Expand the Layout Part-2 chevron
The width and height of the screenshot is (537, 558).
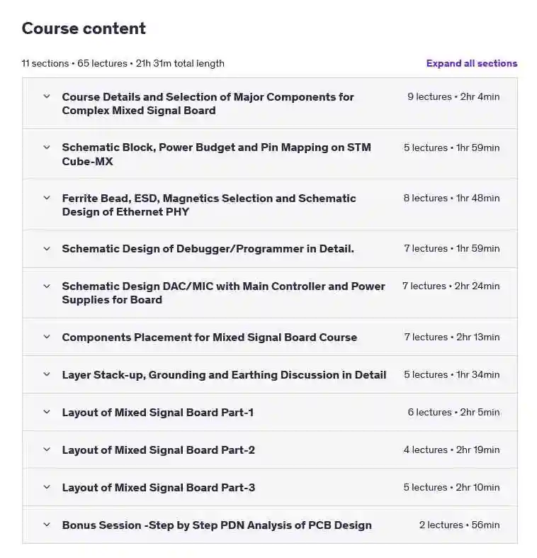point(47,450)
